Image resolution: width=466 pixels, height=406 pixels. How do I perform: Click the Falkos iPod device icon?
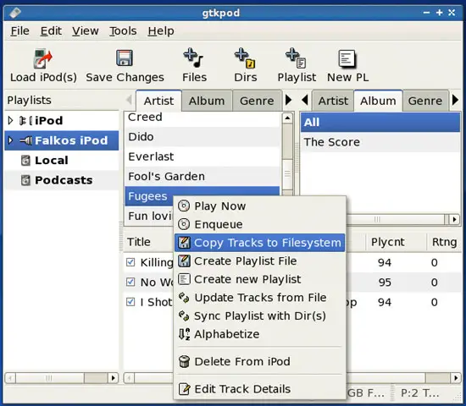(25, 140)
